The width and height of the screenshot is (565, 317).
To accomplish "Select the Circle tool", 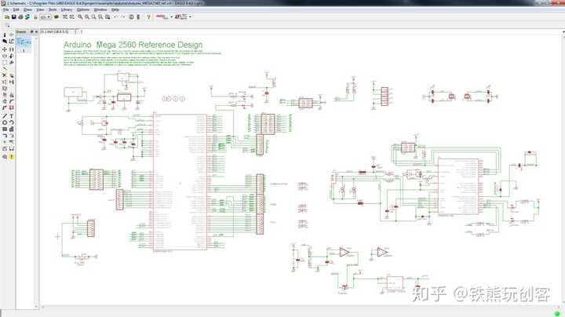I will (x=5, y=122).
